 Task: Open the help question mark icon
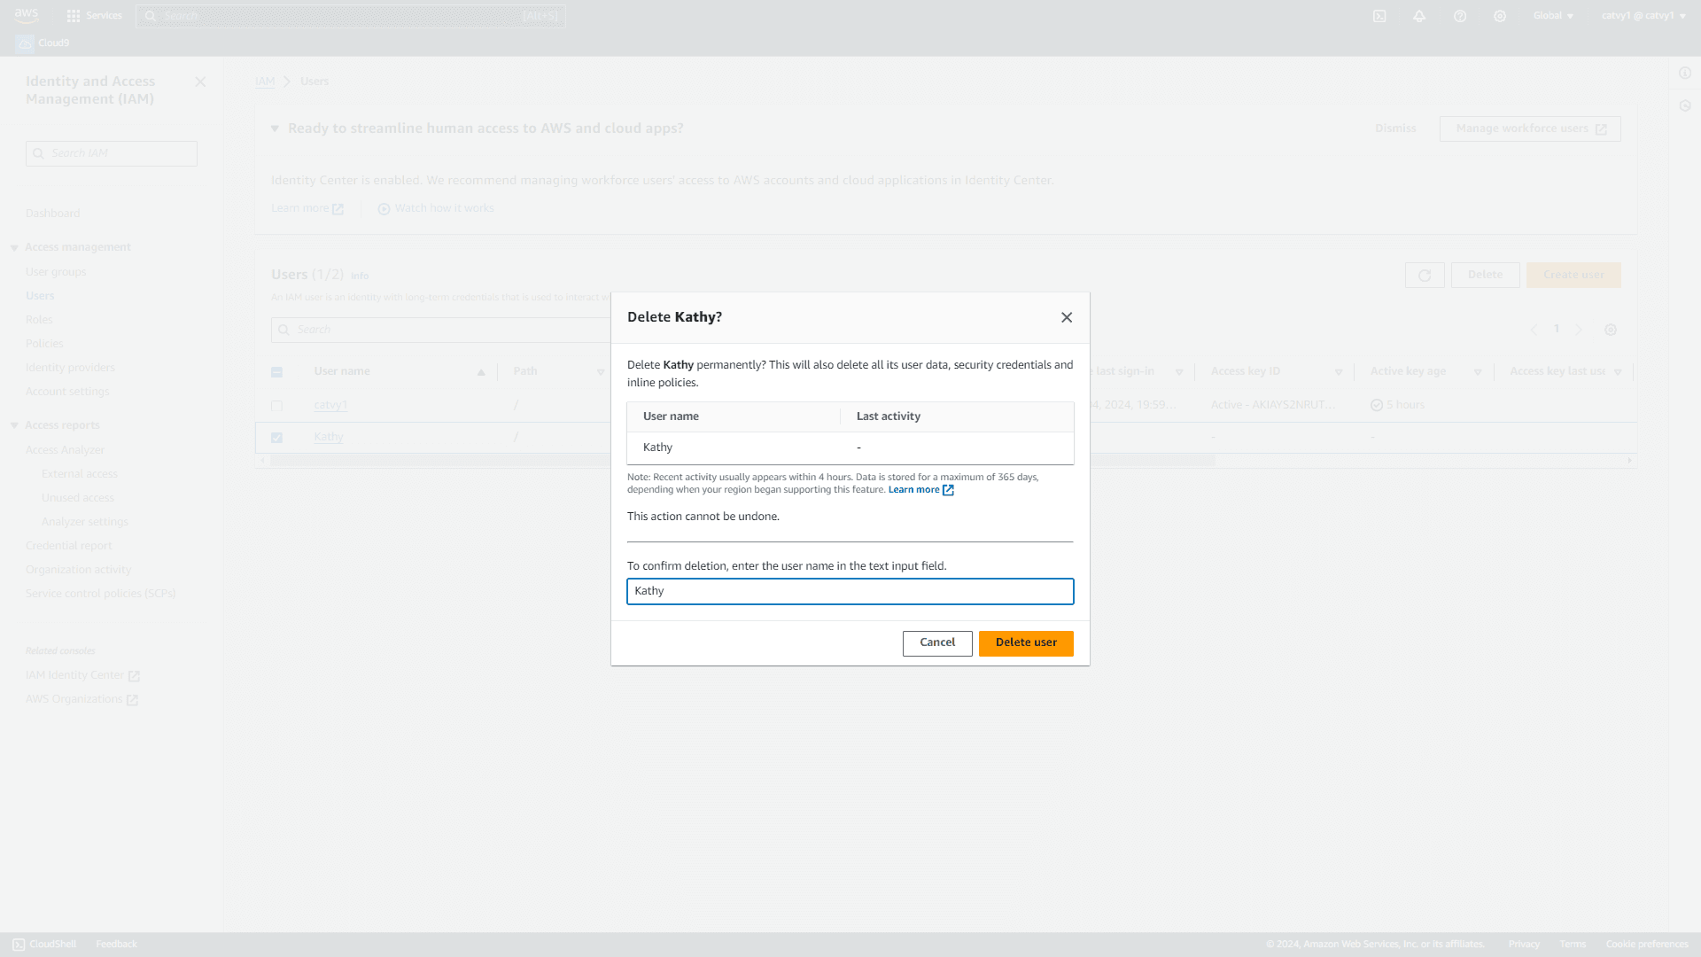point(1460,16)
